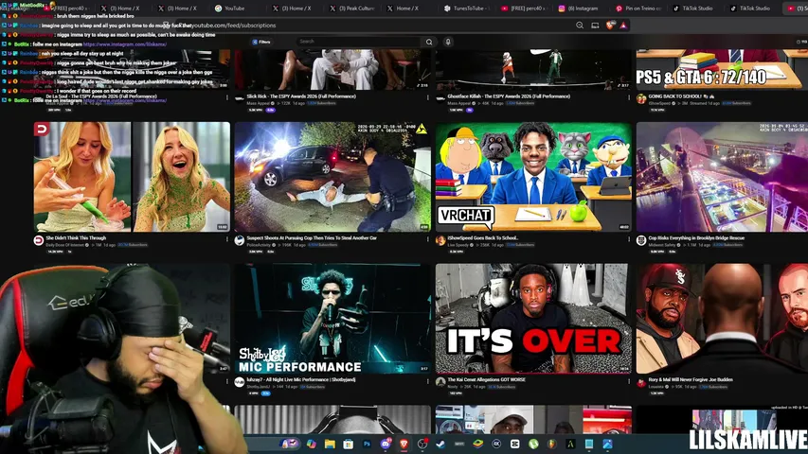Open Discord from the taskbar
Image resolution: width=808 pixels, height=454 pixels.
pyautogui.click(x=386, y=444)
